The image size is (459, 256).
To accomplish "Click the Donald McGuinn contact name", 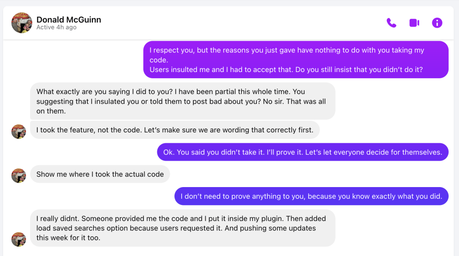I will coord(69,20).
